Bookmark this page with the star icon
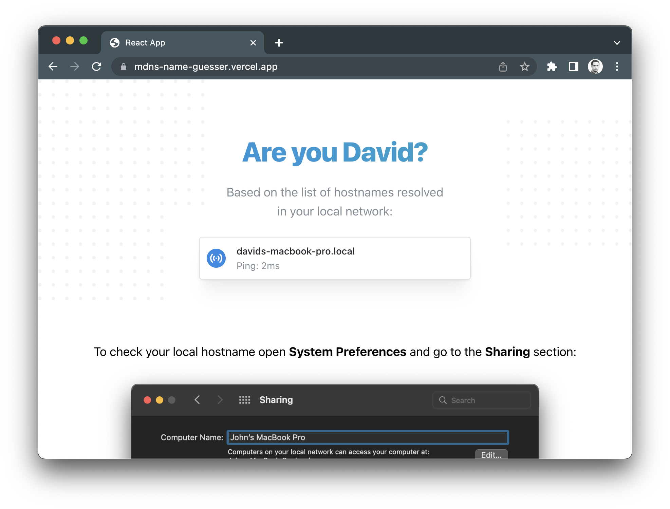 pyautogui.click(x=524, y=67)
